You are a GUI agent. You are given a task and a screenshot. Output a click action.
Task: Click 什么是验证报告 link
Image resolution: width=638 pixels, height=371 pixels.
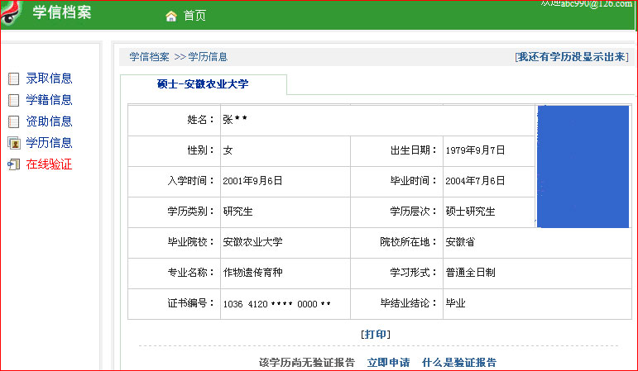[459, 362]
